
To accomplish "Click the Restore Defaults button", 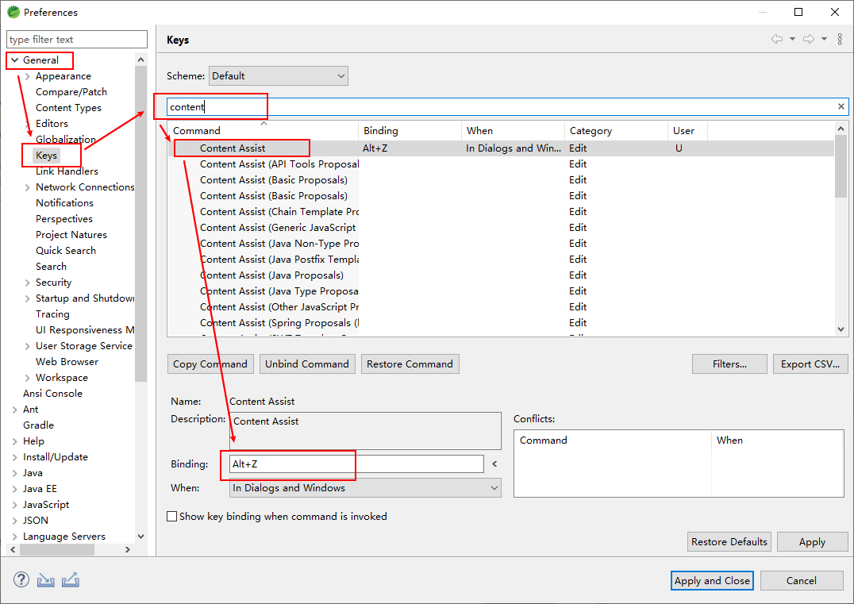I will 729,542.
